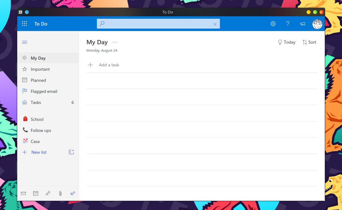Open Mail from the bottom navigation bar

click(23, 193)
